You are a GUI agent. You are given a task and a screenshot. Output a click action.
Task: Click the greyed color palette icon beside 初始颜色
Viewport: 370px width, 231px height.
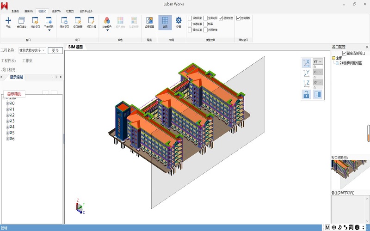pos(120,20)
